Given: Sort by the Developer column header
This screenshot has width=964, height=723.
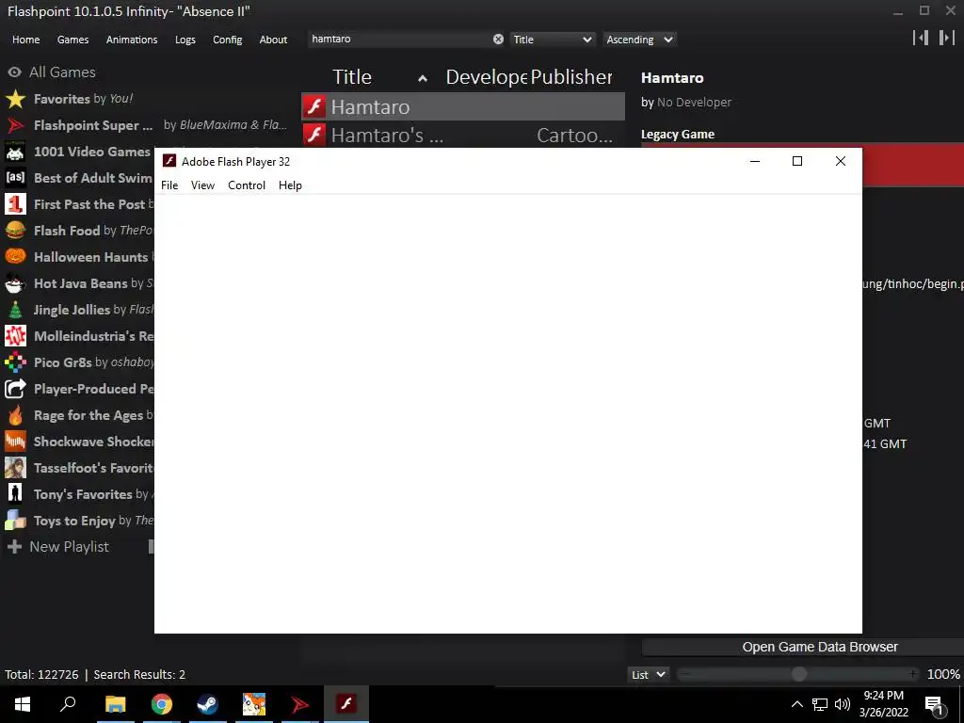Looking at the screenshot, I should click(x=486, y=77).
